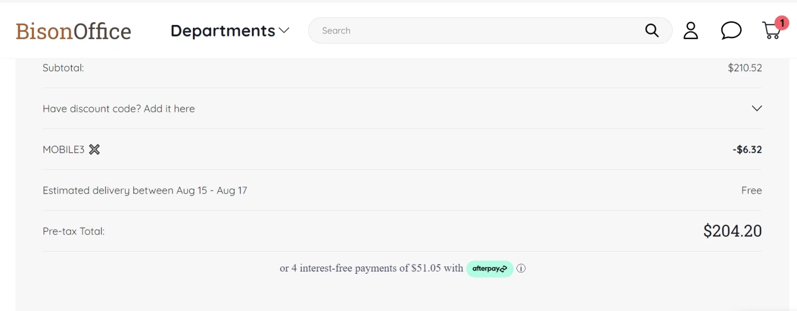Open the user account icon

[x=690, y=31]
